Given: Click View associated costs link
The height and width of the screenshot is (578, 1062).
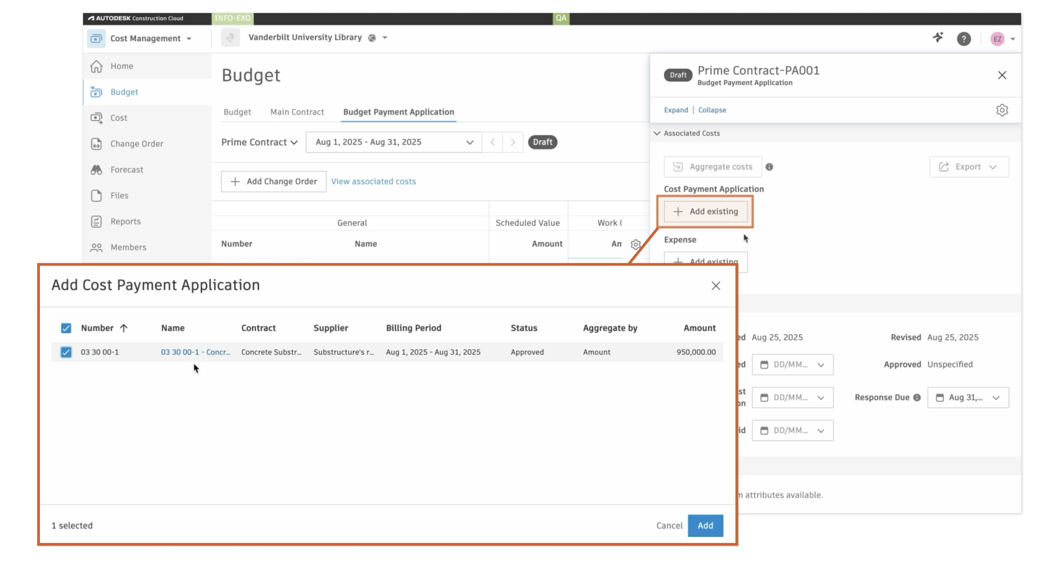Looking at the screenshot, I should pyautogui.click(x=374, y=182).
